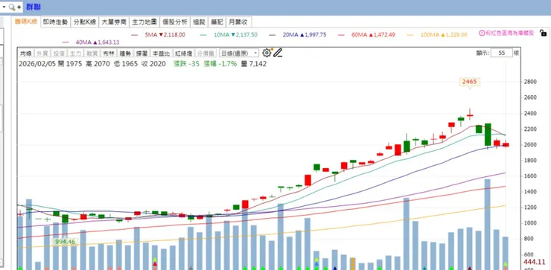
Task: Click the 2465 high price label
Action: [x=470, y=82]
